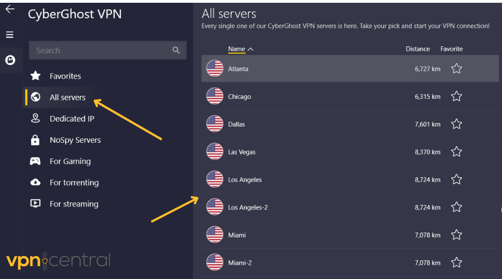
Task: Click the US flag beside Los Angeles
Action: [215, 179]
